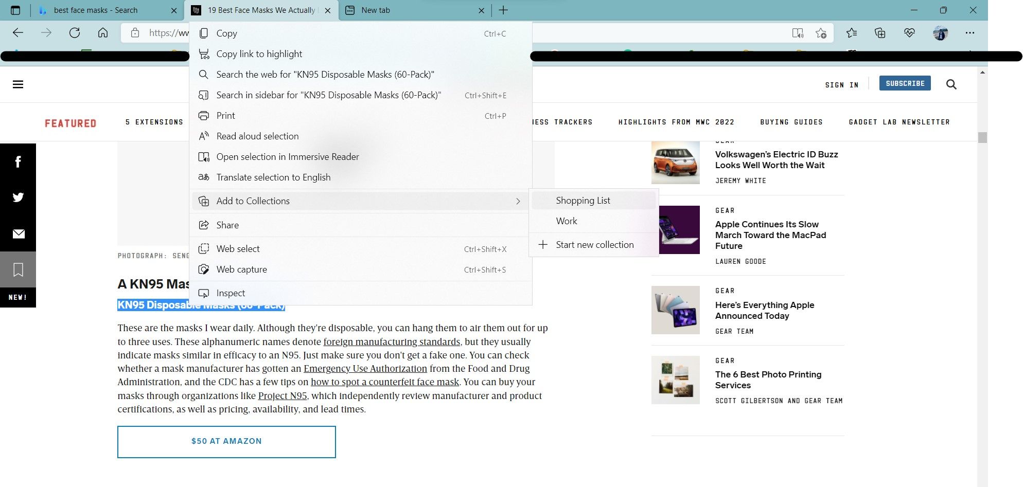Open Emergency Use Authorization link
This screenshot has height=487, width=1023.
coord(365,369)
